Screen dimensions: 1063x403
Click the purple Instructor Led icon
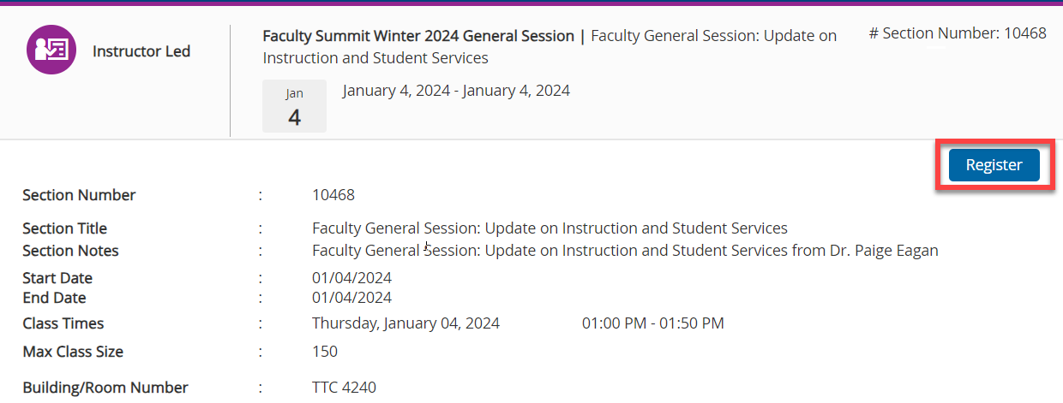[x=51, y=50]
